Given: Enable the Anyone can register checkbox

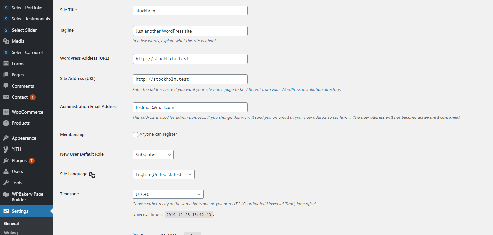Looking at the screenshot, I should [x=135, y=135].
